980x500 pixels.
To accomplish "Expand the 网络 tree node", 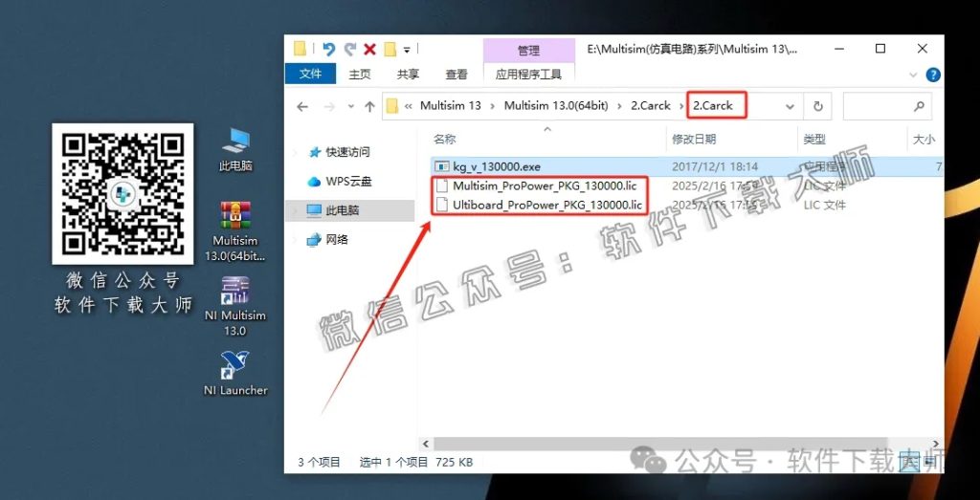I will pyautogui.click(x=297, y=240).
